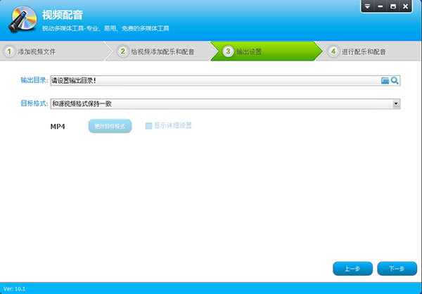Click the MP4 format label
This screenshot has width=422, height=294.
58,127
